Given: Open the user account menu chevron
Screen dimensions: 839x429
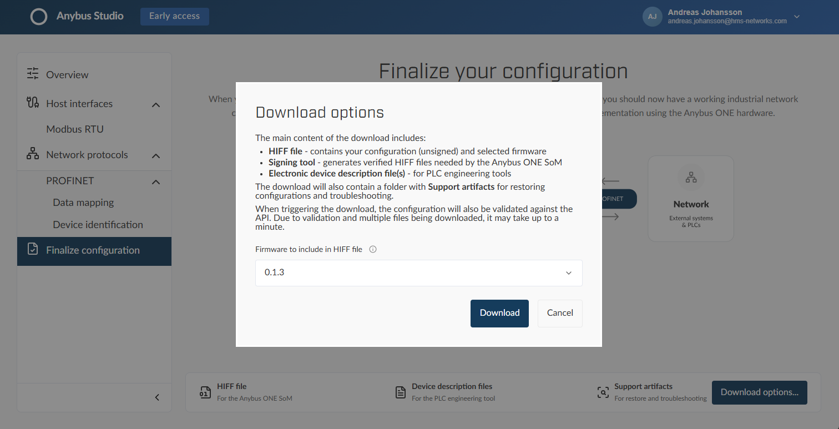Looking at the screenshot, I should tap(797, 17).
